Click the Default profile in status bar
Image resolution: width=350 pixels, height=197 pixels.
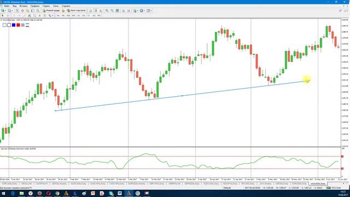(x=227, y=188)
